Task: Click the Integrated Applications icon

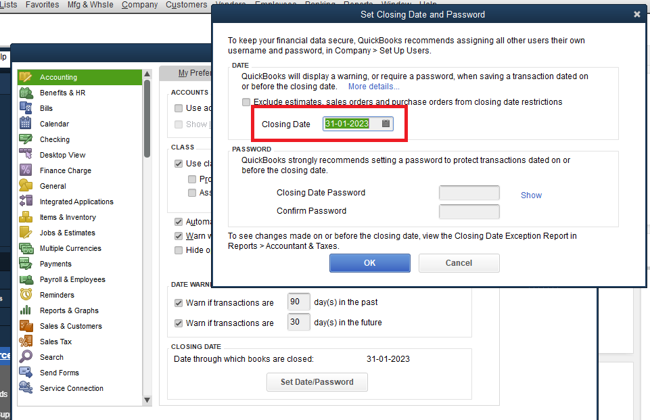Action: tap(26, 201)
